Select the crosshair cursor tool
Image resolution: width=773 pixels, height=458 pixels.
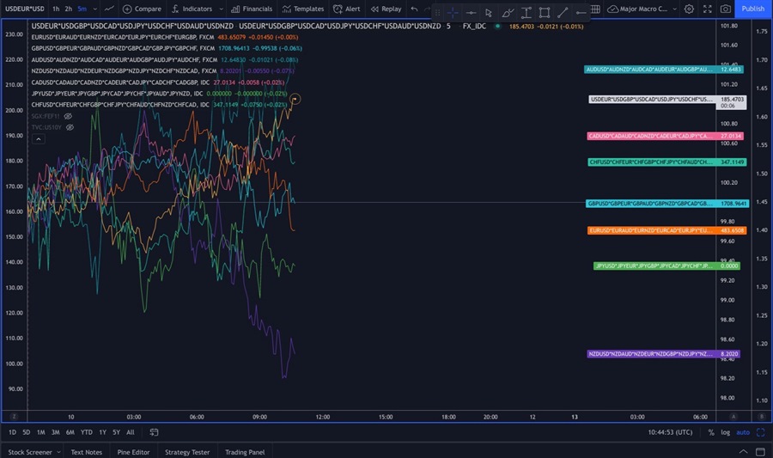coord(453,12)
